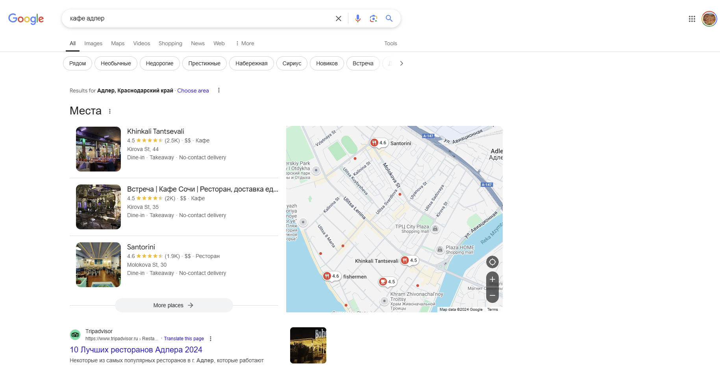This screenshot has width=720, height=367.
Task: Click fishermen restaurant pin on map
Action: coord(327,276)
